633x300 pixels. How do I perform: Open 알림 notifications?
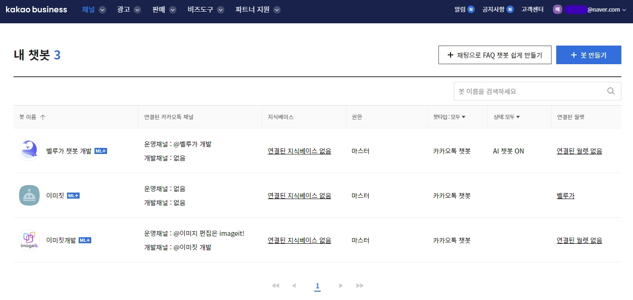(460, 9)
